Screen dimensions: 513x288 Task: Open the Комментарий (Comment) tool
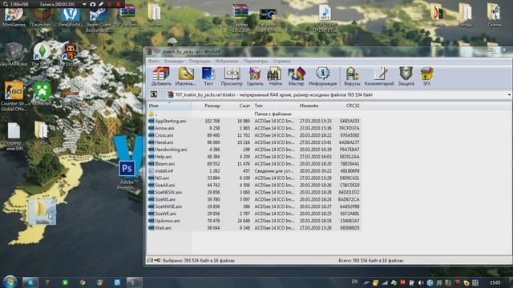379,76
